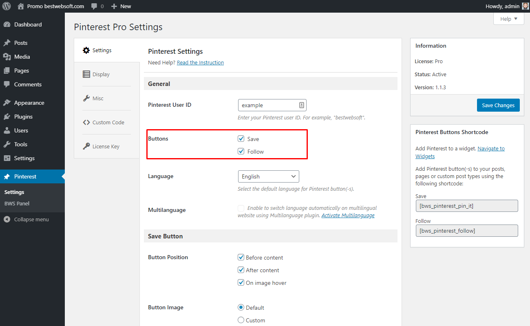Click the Custom Code brackets icon
Image resolution: width=530 pixels, height=326 pixels.
tap(86, 122)
